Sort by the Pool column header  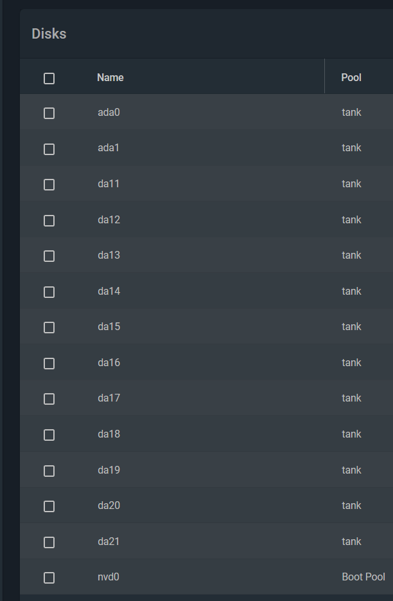click(x=351, y=77)
